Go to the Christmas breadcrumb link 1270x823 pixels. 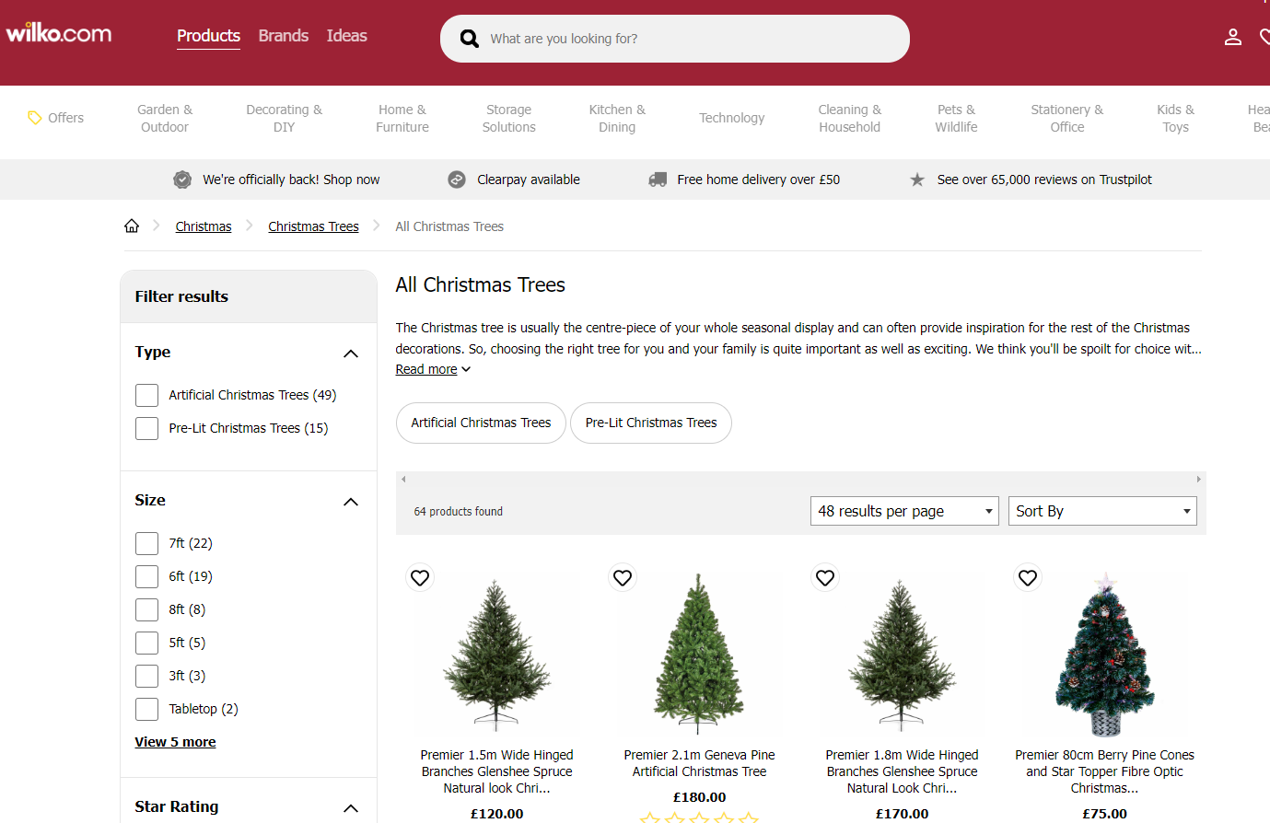[x=204, y=226]
